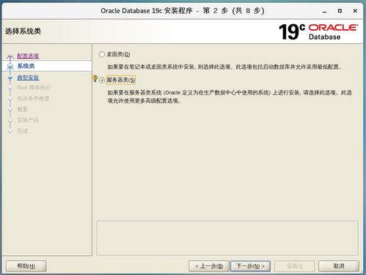
Task: Click the 配置选项 step marker icon
Action: tap(10, 56)
